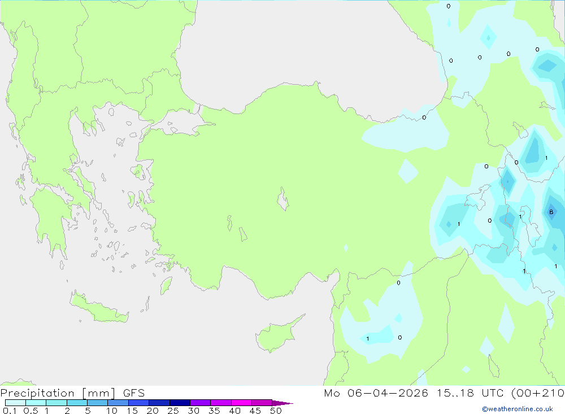Select the 5–10 mm blue legend swatch

click(x=97, y=403)
